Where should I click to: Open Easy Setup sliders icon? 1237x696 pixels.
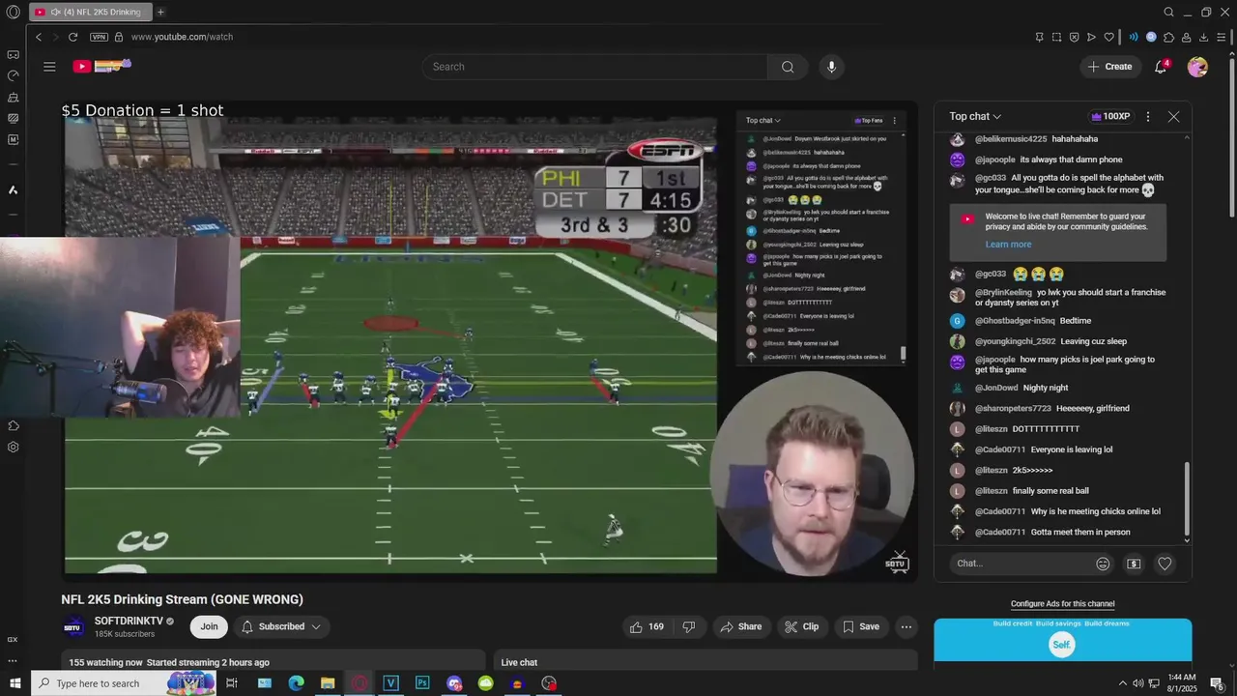pos(1221,37)
